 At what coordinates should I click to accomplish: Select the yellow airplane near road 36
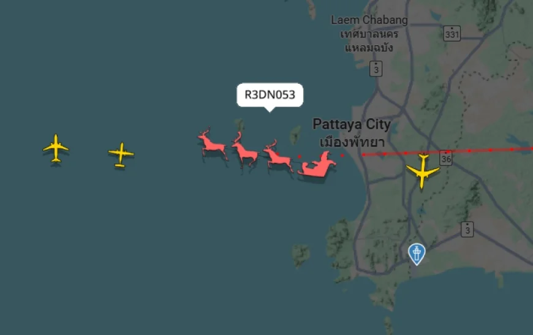423,171
